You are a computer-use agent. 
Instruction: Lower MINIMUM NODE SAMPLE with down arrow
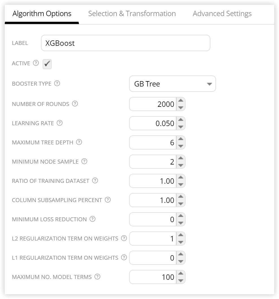181,165
